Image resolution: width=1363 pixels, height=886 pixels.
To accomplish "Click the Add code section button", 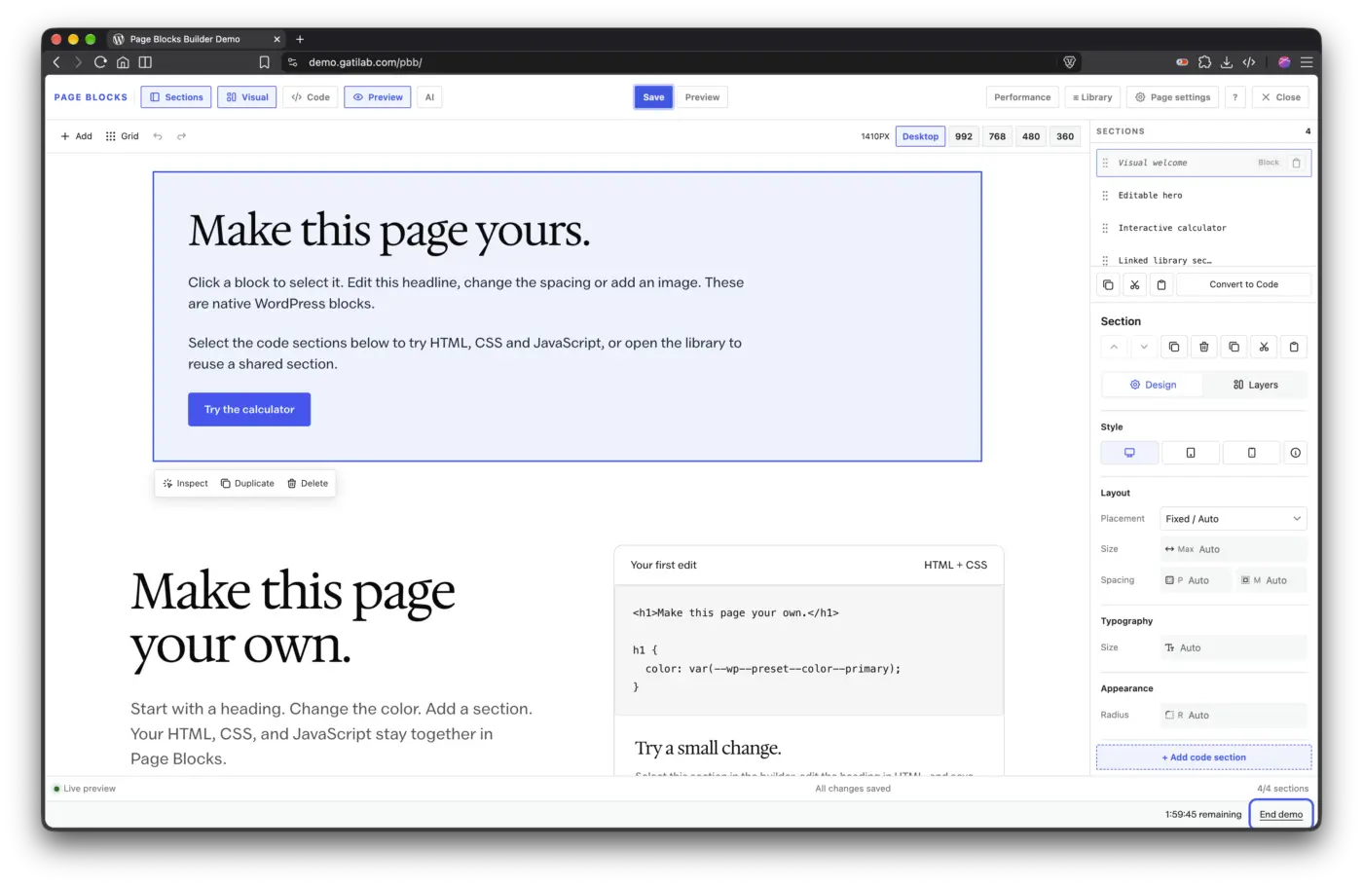I will (x=1203, y=757).
